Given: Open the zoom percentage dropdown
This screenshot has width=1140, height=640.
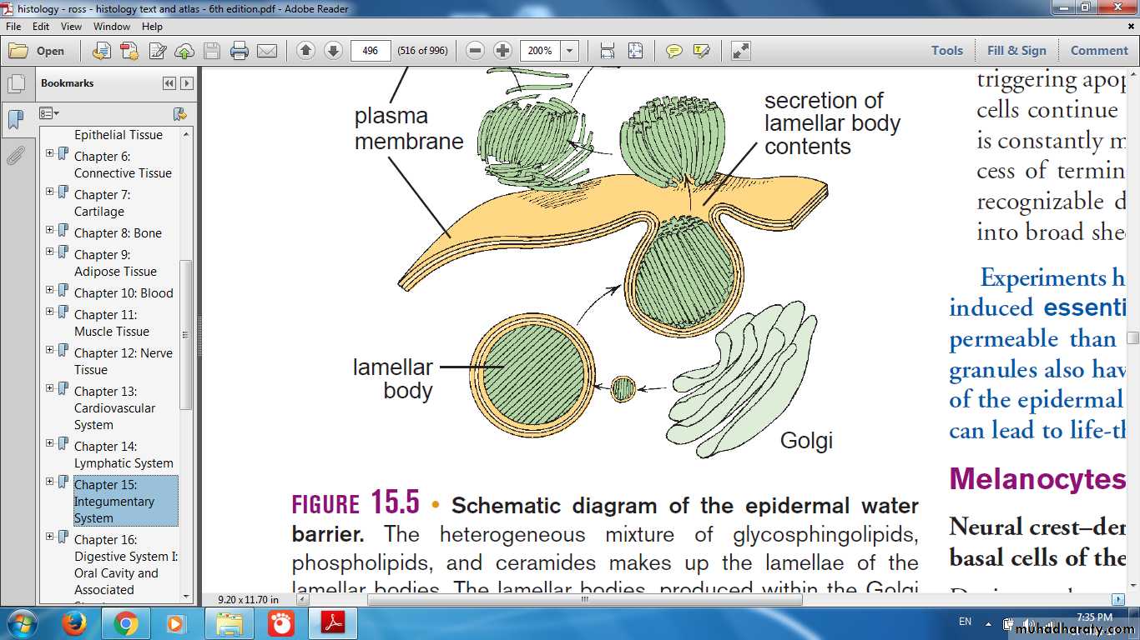Looking at the screenshot, I should tap(570, 51).
